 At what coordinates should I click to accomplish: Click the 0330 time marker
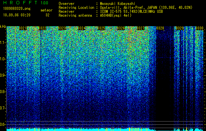pyautogui.click(x=199, y=28)
